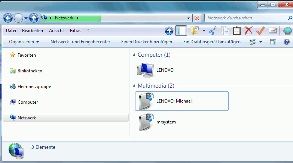Click the Copy icon in toolbar
The height and width of the screenshot is (163, 293).
tap(225, 31)
